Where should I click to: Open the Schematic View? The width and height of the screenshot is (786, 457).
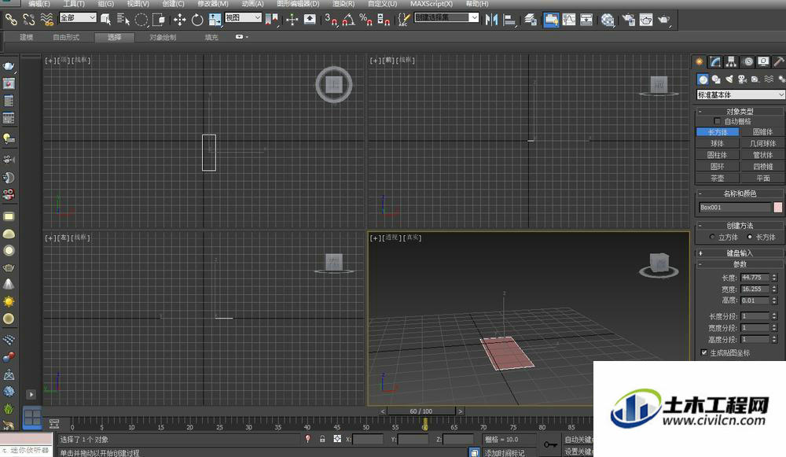586,20
